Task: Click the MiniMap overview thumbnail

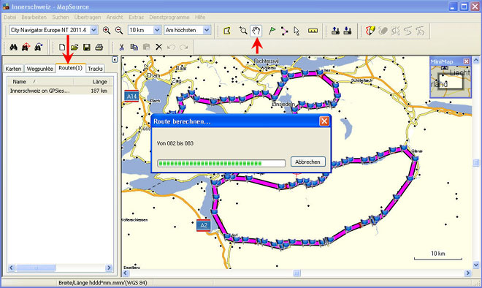Action: click(x=451, y=81)
